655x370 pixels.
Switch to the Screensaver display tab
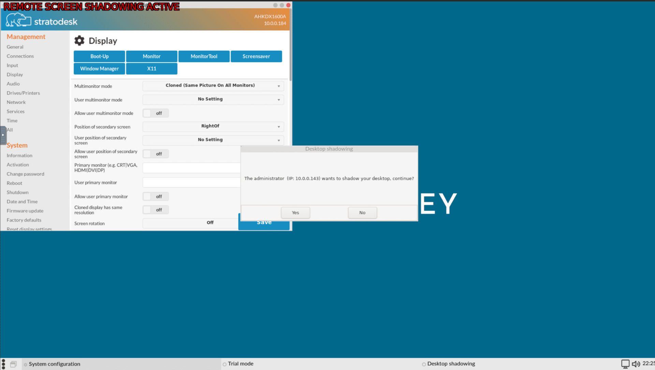[256, 56]
